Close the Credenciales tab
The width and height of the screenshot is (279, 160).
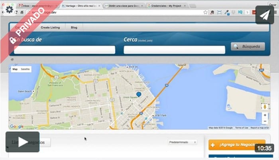coord(185,6)
